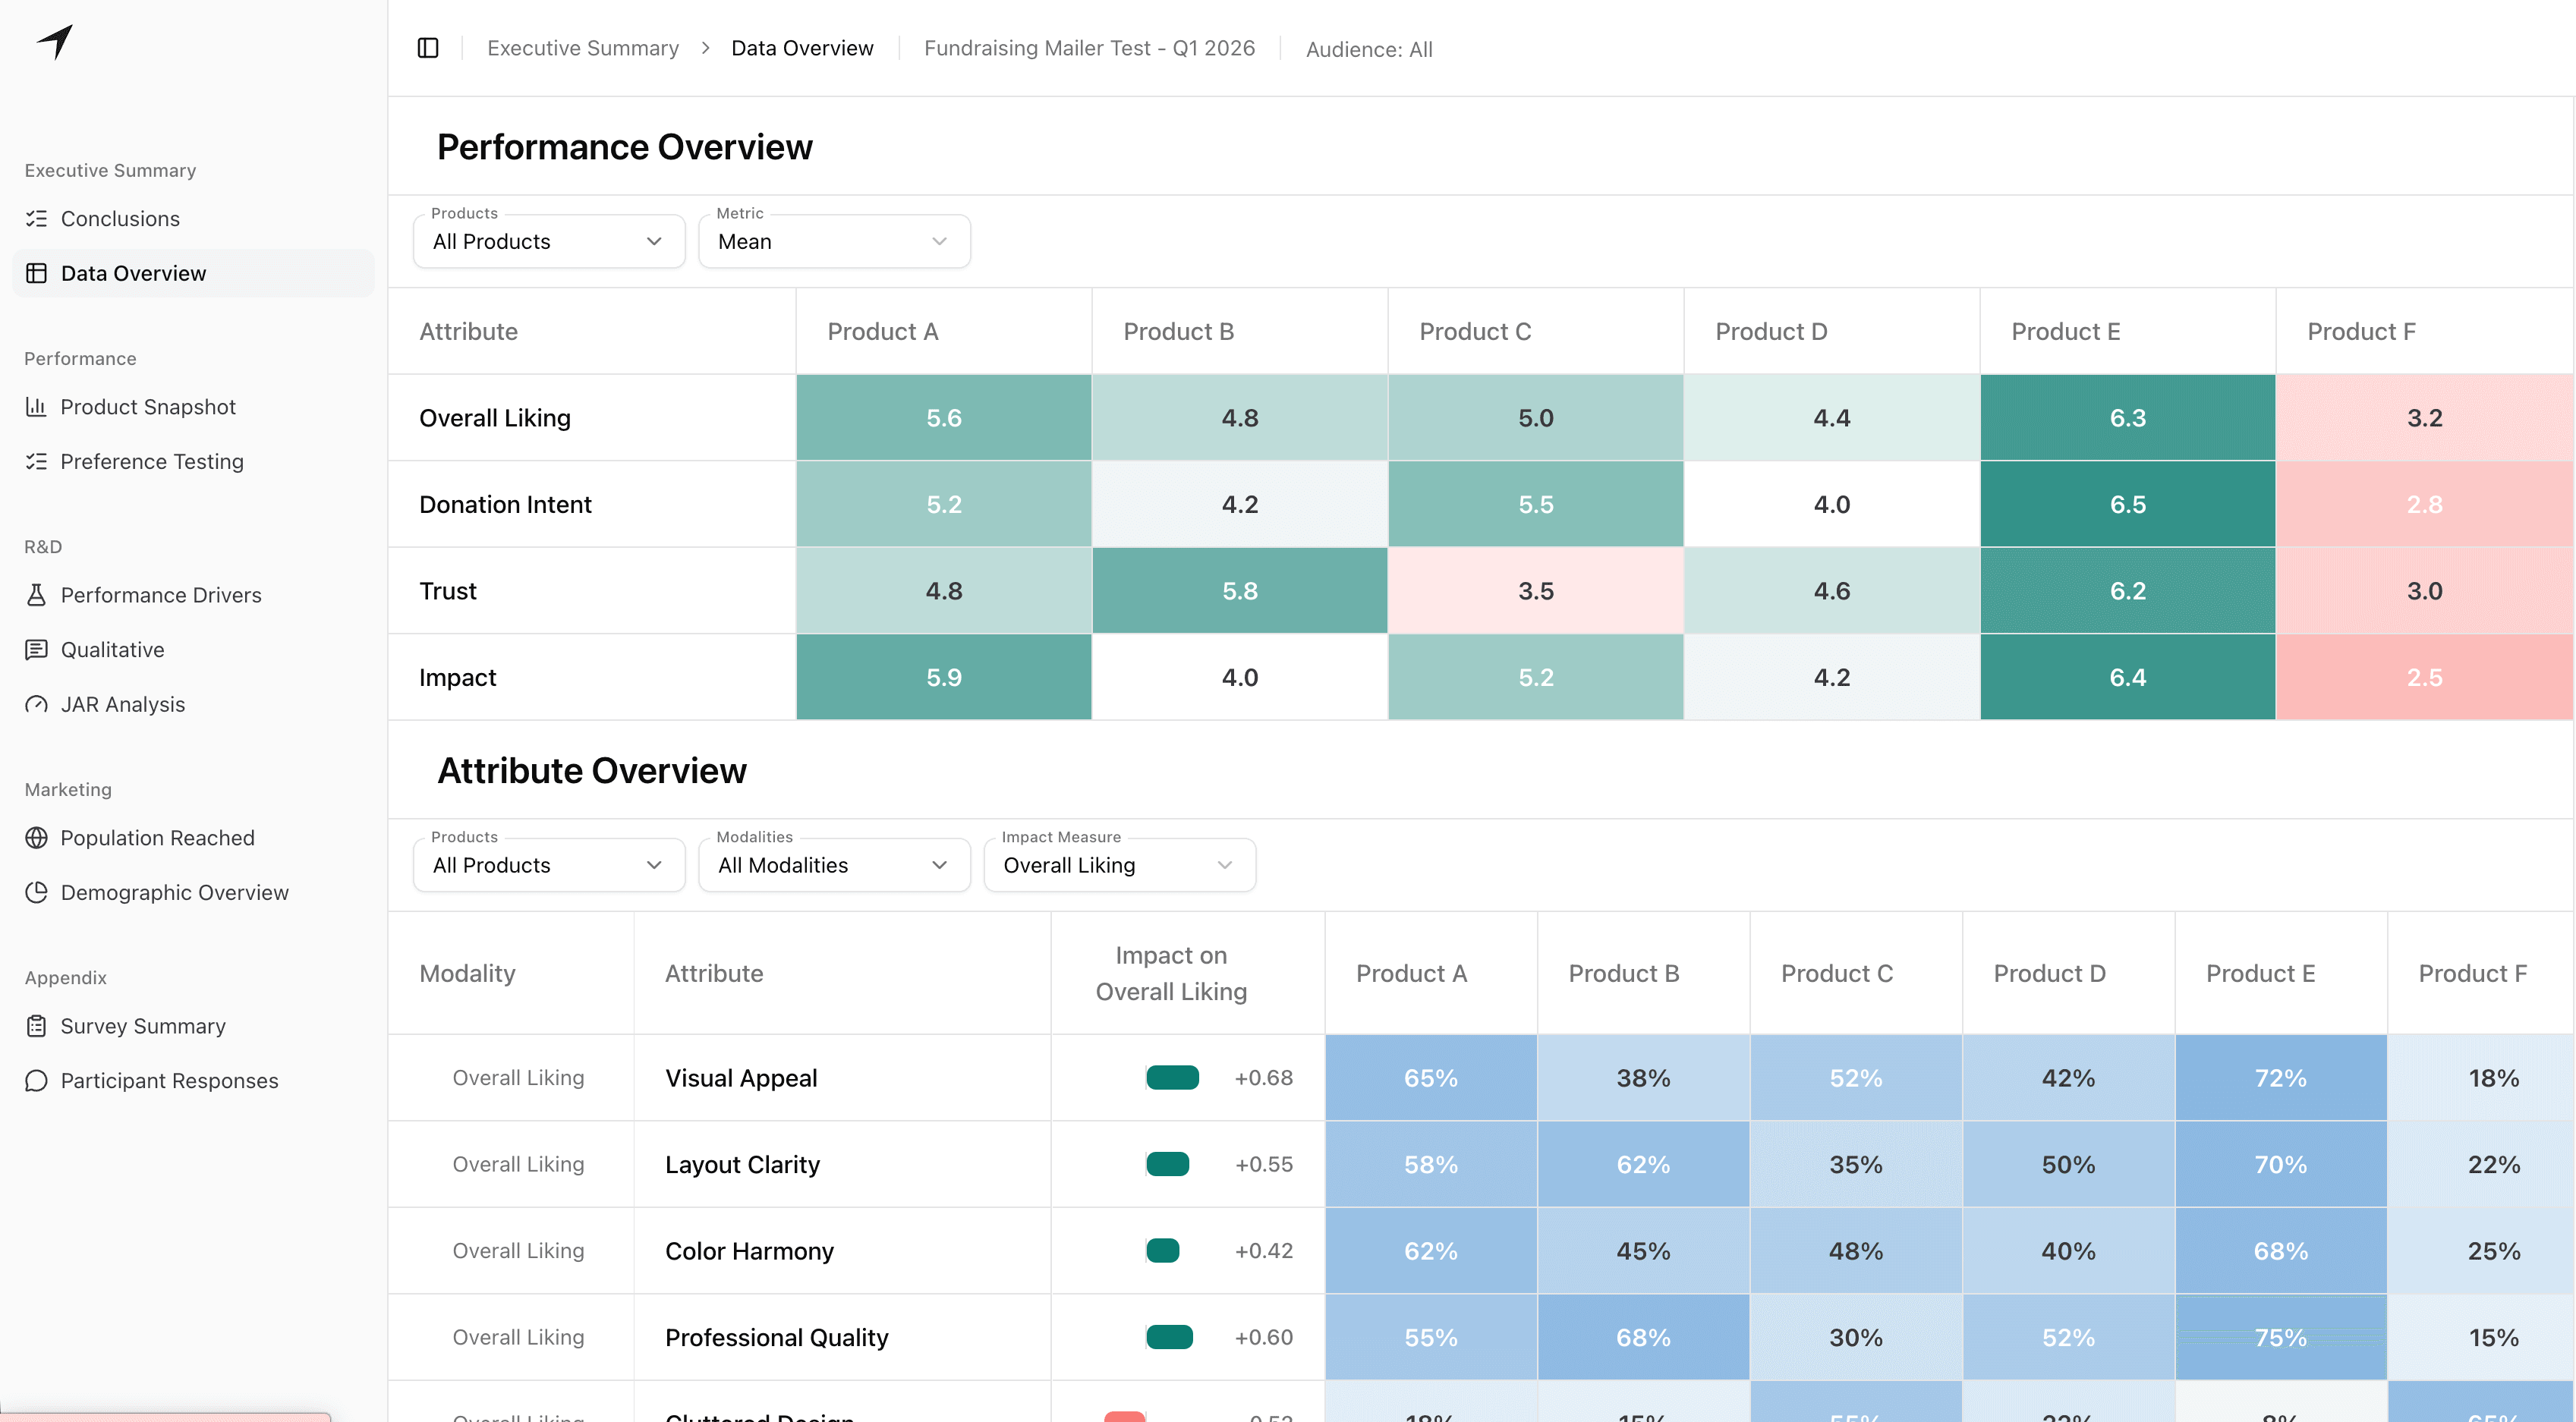
Task: Select the Product Snapshot chart icon
Action: click(x=37, y=407)
